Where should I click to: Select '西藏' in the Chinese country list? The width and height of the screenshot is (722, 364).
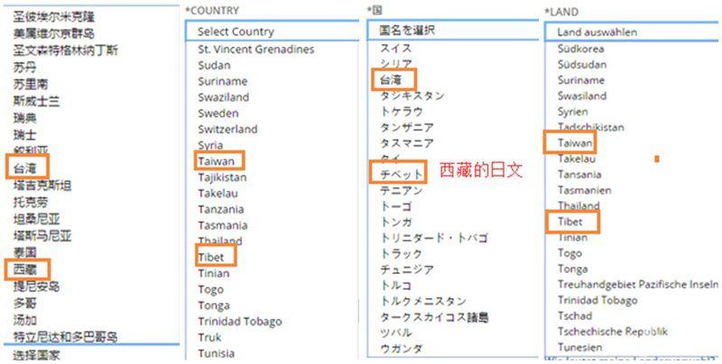point(24,269)
